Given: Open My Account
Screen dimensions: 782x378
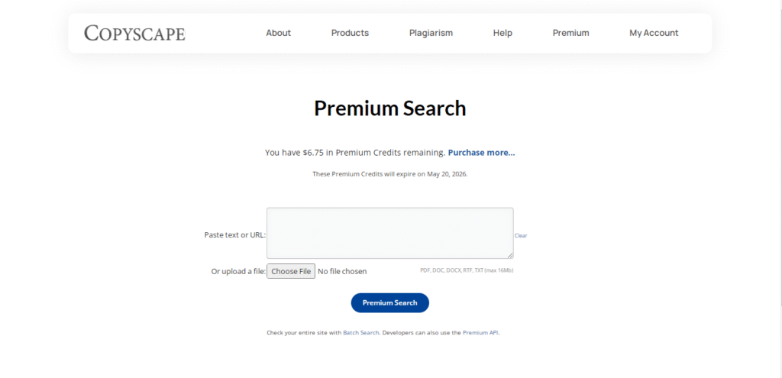Looking at the screenshot, I should pyautogui.click(x=654, y=33).
